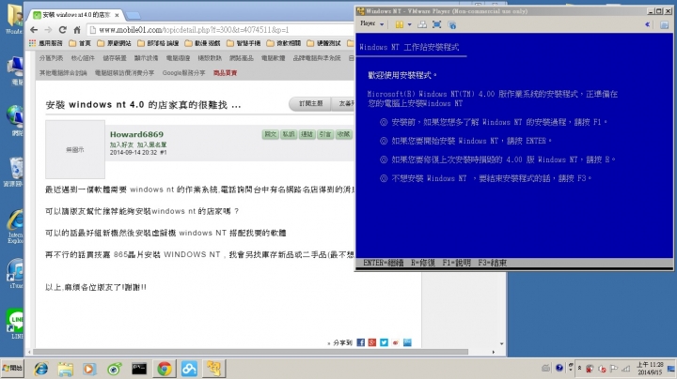Click the blue help icon in the system tray

[x=559, y=368]
